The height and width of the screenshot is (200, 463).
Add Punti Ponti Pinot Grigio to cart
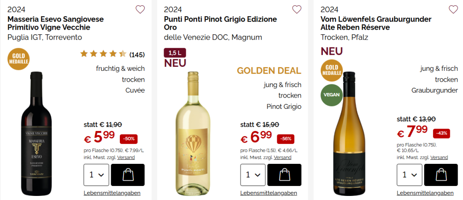tap(284, 175)
